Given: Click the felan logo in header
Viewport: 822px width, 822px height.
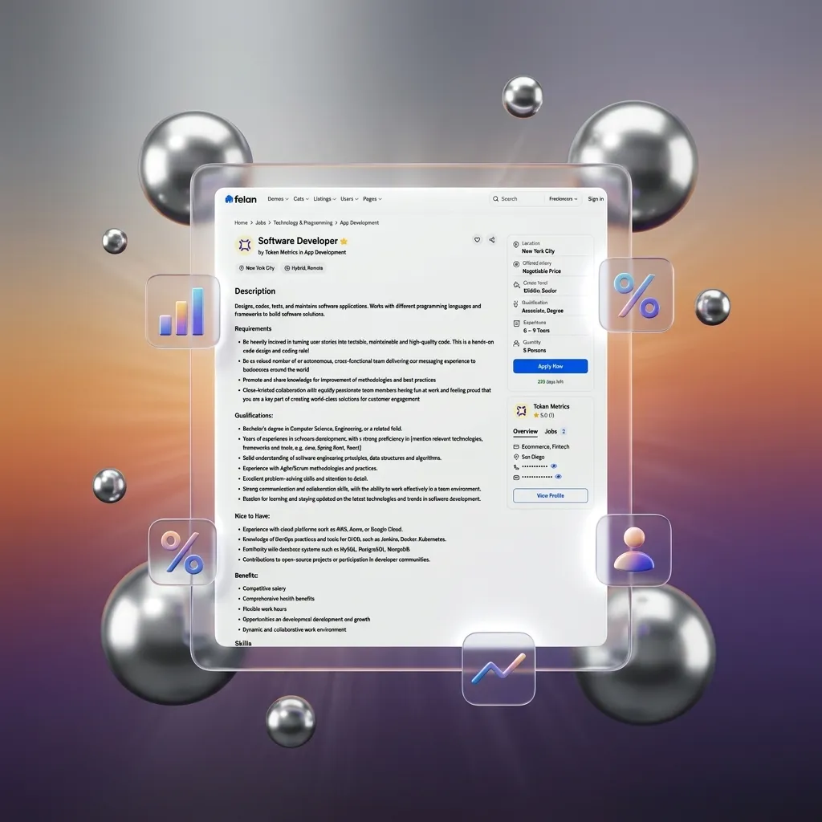Looking at the screenshot, I should [x=240, y=199].
